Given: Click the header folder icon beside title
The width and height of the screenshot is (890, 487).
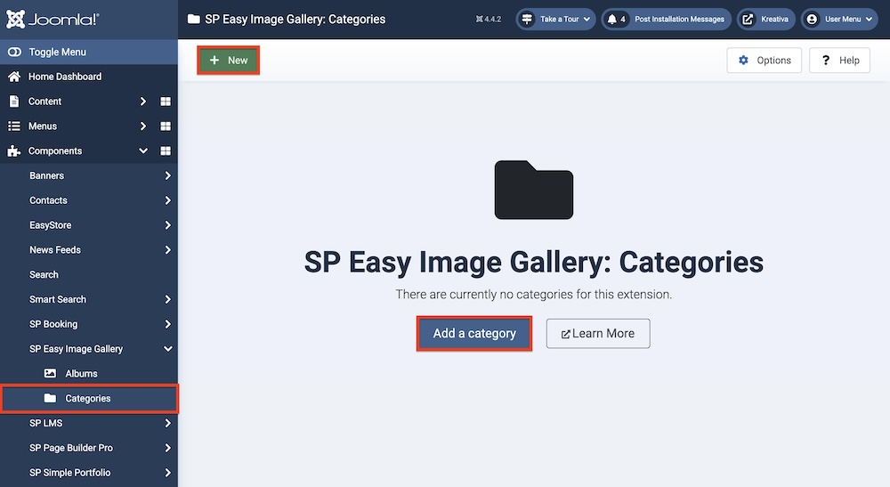Looking at the screenshot, I should coord(193,20).
